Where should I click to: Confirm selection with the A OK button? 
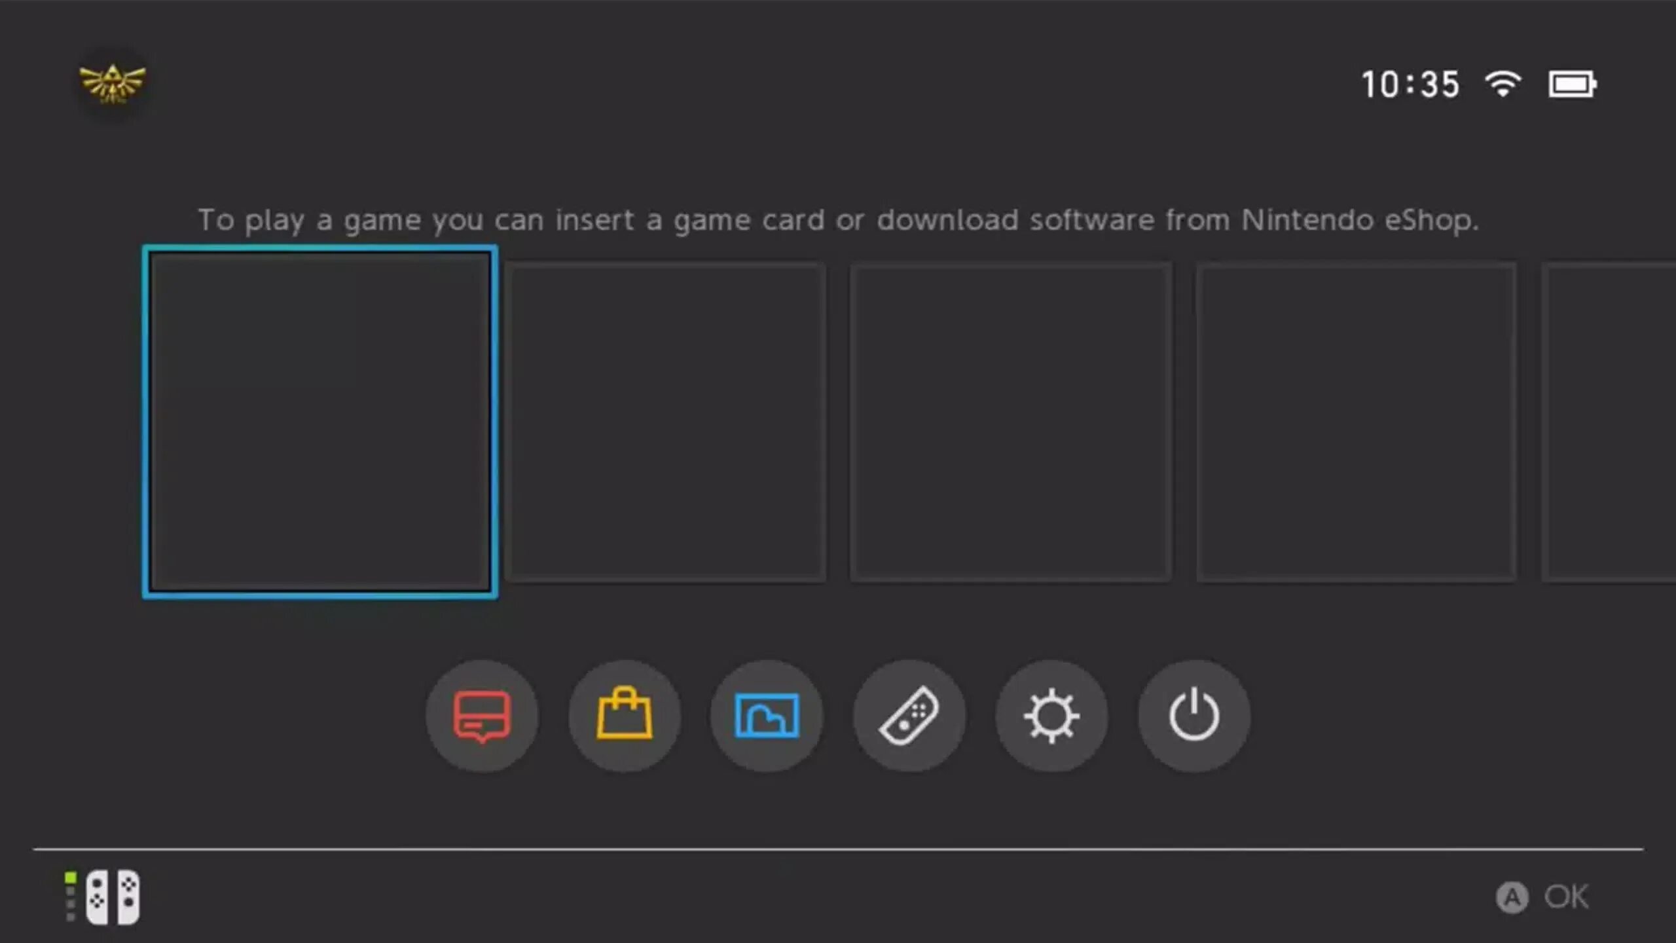(x=1542, y=897)
